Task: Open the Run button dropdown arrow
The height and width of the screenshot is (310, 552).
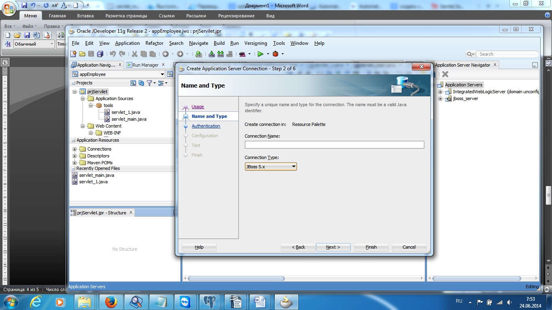Action: pos(268,54)
